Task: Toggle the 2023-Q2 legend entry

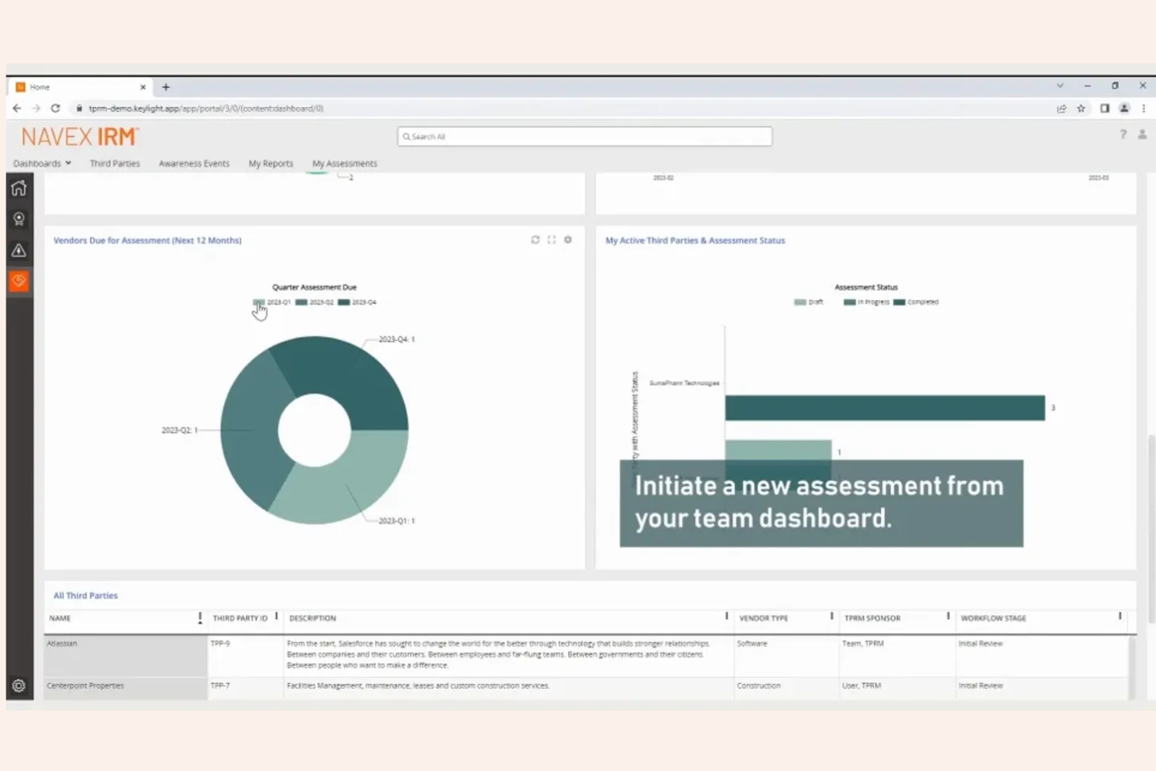Action: click(x=314, y=302)
